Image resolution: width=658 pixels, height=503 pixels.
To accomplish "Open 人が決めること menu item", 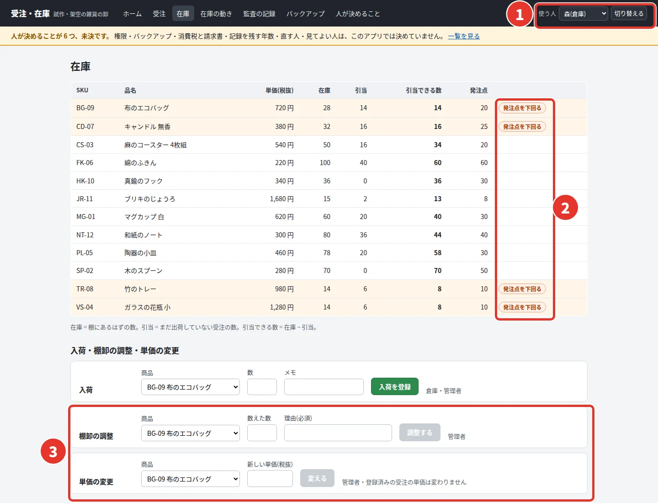I will pyautogui.click(x=358, y=14).
